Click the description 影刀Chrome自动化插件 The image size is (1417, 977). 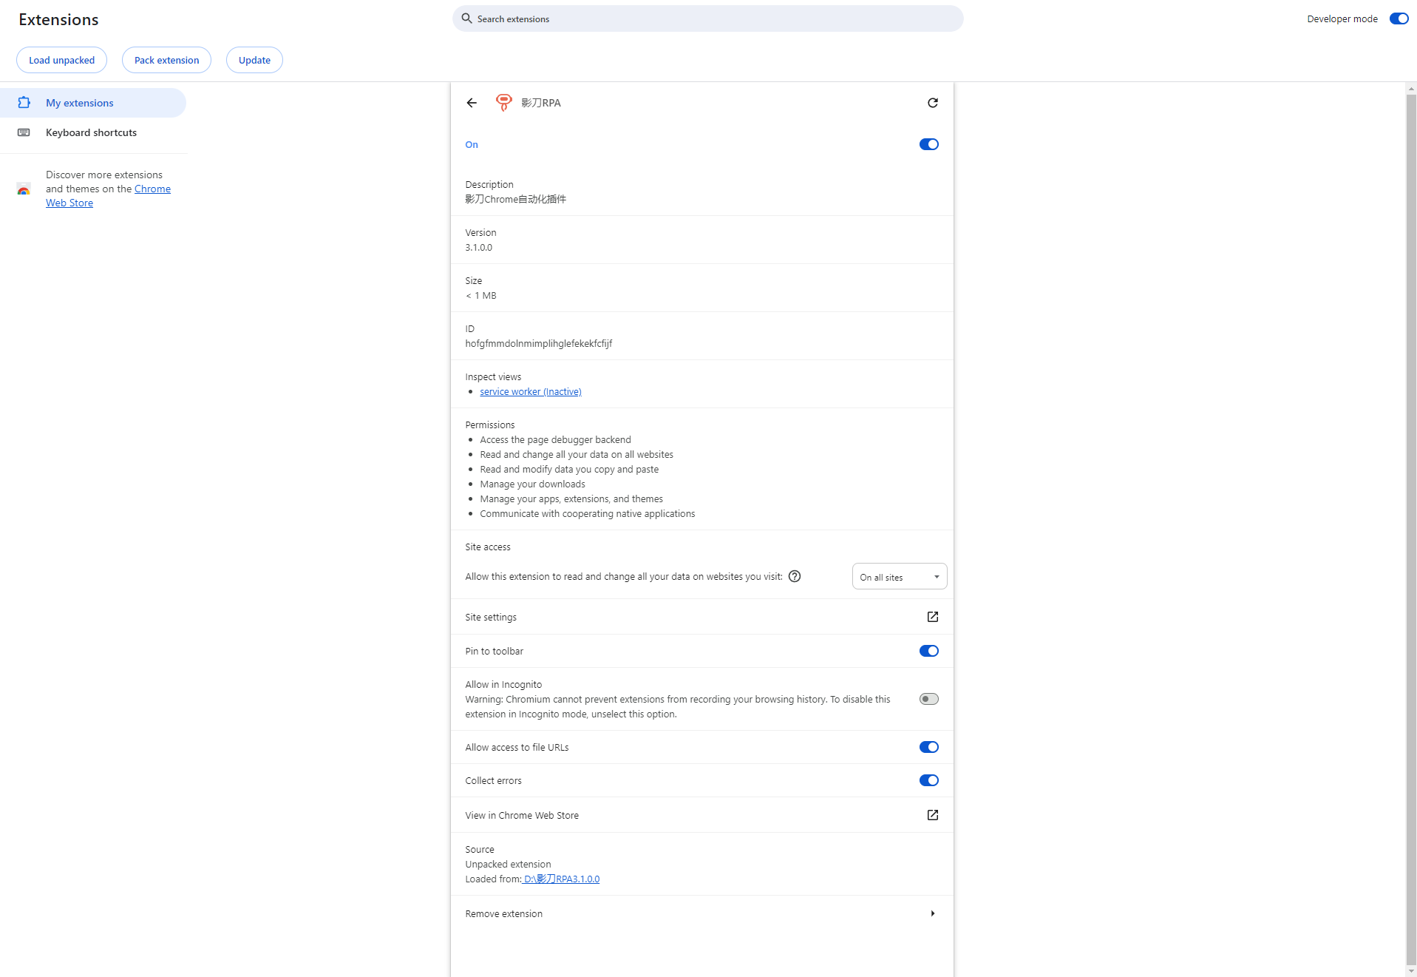point(515,199)
